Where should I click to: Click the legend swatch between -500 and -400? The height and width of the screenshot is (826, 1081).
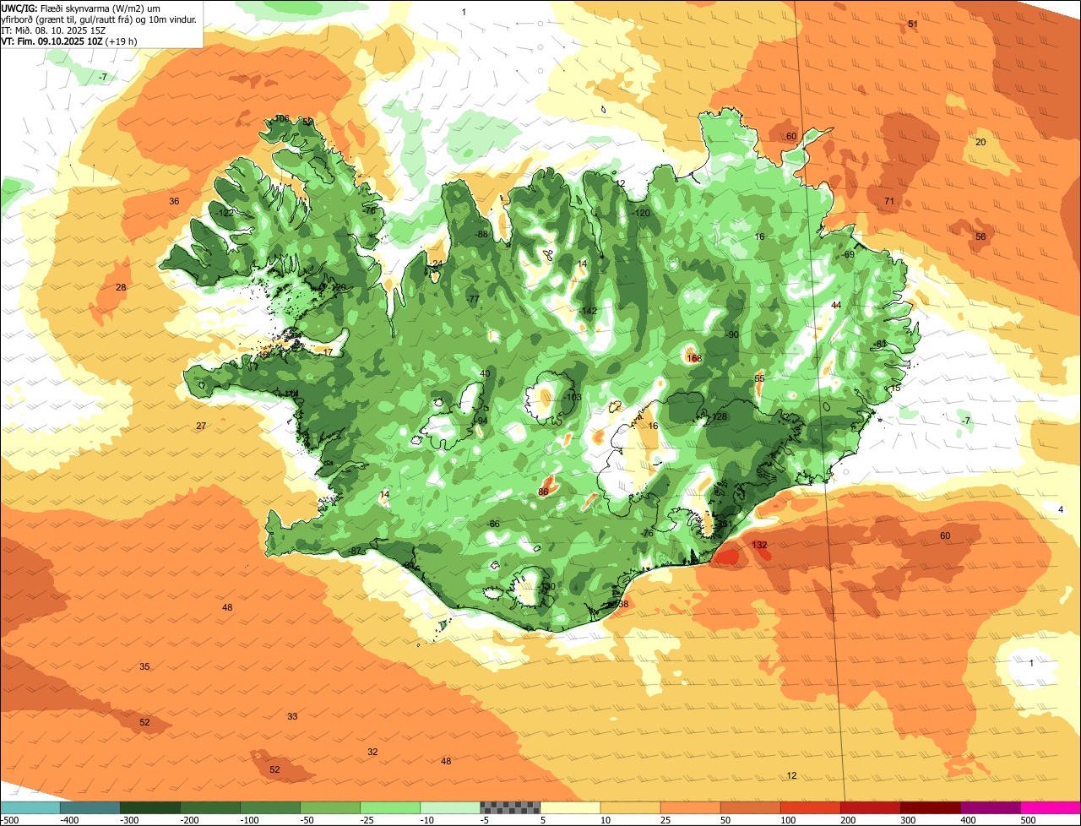[30, 807]
